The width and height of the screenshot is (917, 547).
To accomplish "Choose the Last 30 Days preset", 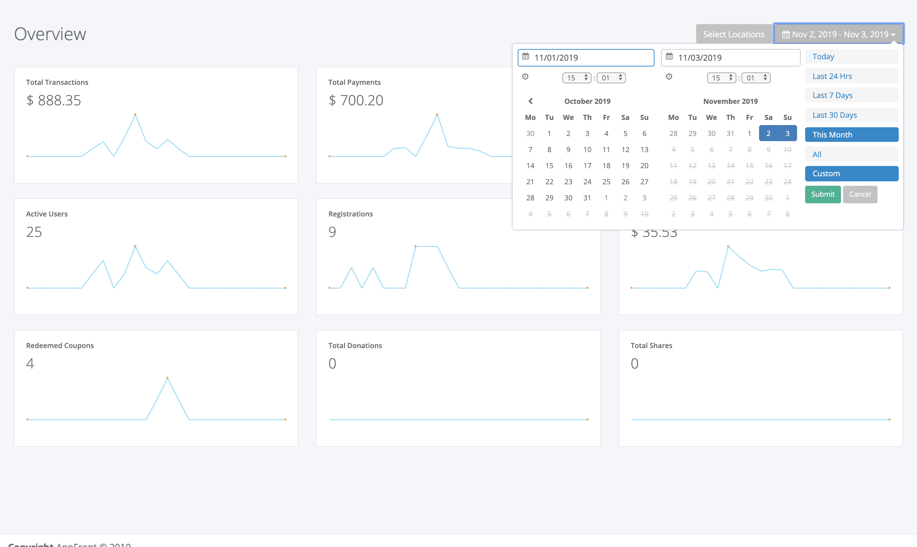I will coord(852,115).
